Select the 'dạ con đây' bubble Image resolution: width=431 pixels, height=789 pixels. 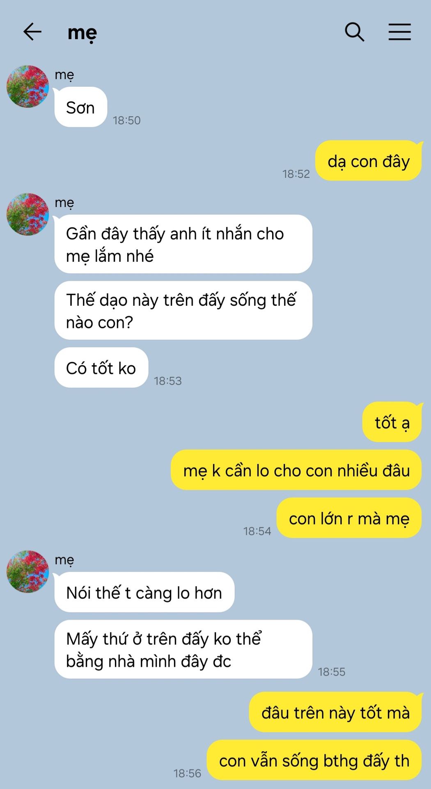[369, 161]
